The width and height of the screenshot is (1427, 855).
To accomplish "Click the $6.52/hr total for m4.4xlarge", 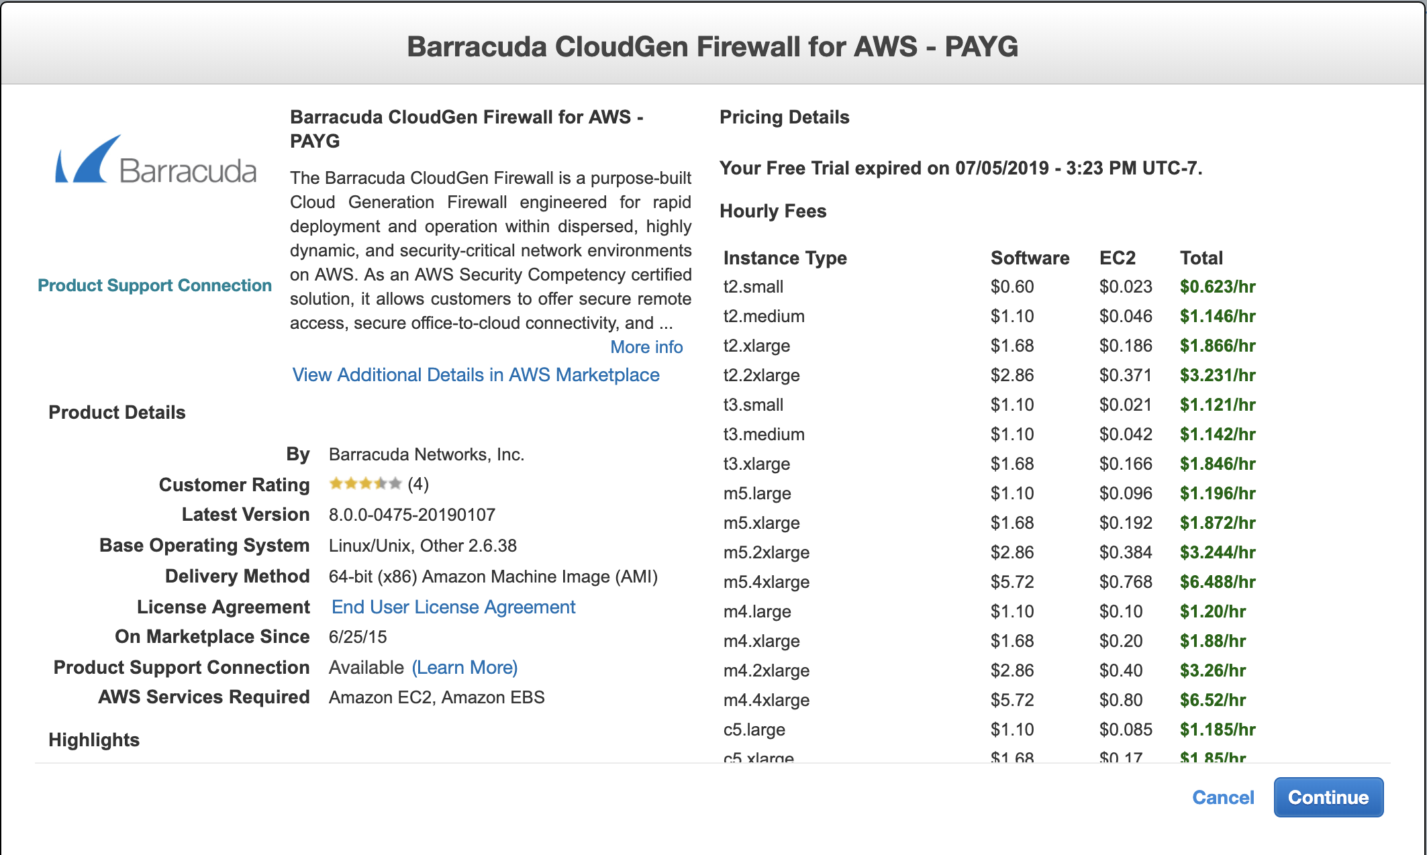I will [1212, 700].
